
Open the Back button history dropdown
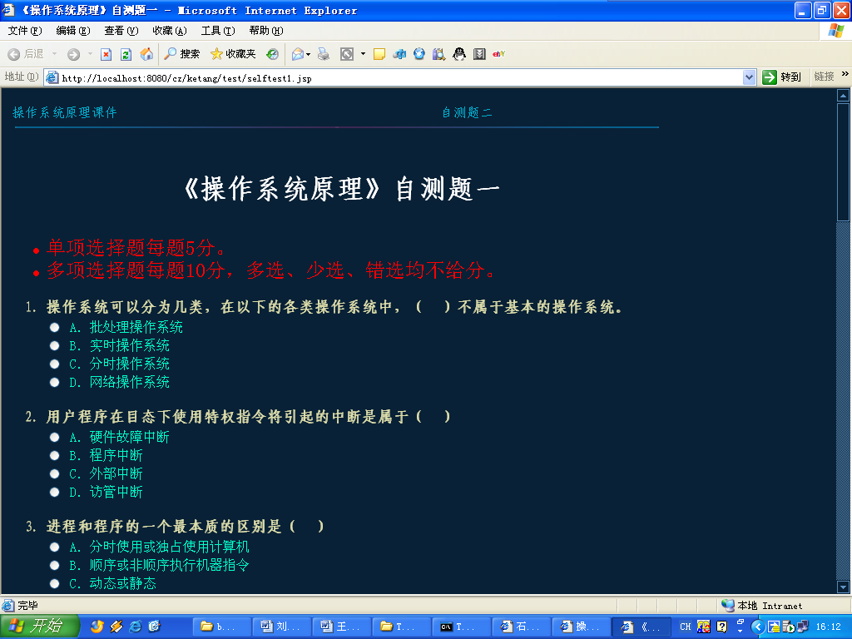point(54,54)
